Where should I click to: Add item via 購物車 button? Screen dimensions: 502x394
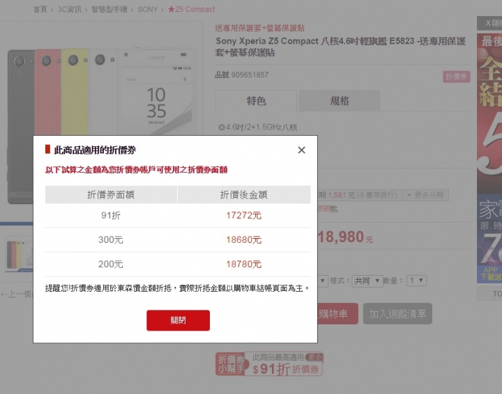pyautogui.click(x=337, y=314)
